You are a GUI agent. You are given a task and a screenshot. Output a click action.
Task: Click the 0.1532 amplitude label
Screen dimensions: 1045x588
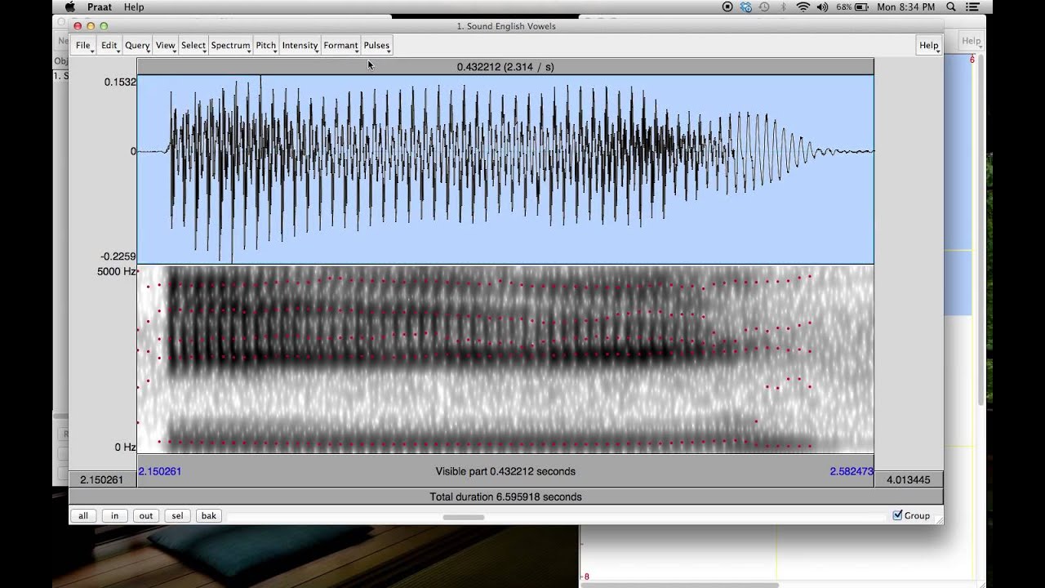coord(120,82)
